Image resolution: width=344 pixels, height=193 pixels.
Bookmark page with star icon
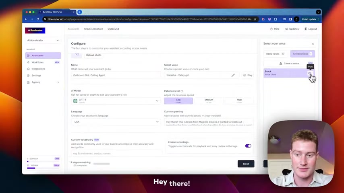click(255, 19)
